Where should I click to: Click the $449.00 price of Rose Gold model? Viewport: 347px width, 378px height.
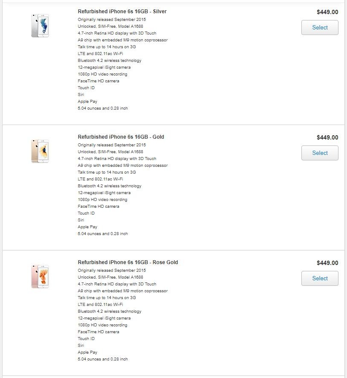pyautogui.click(x=327, y=263)
